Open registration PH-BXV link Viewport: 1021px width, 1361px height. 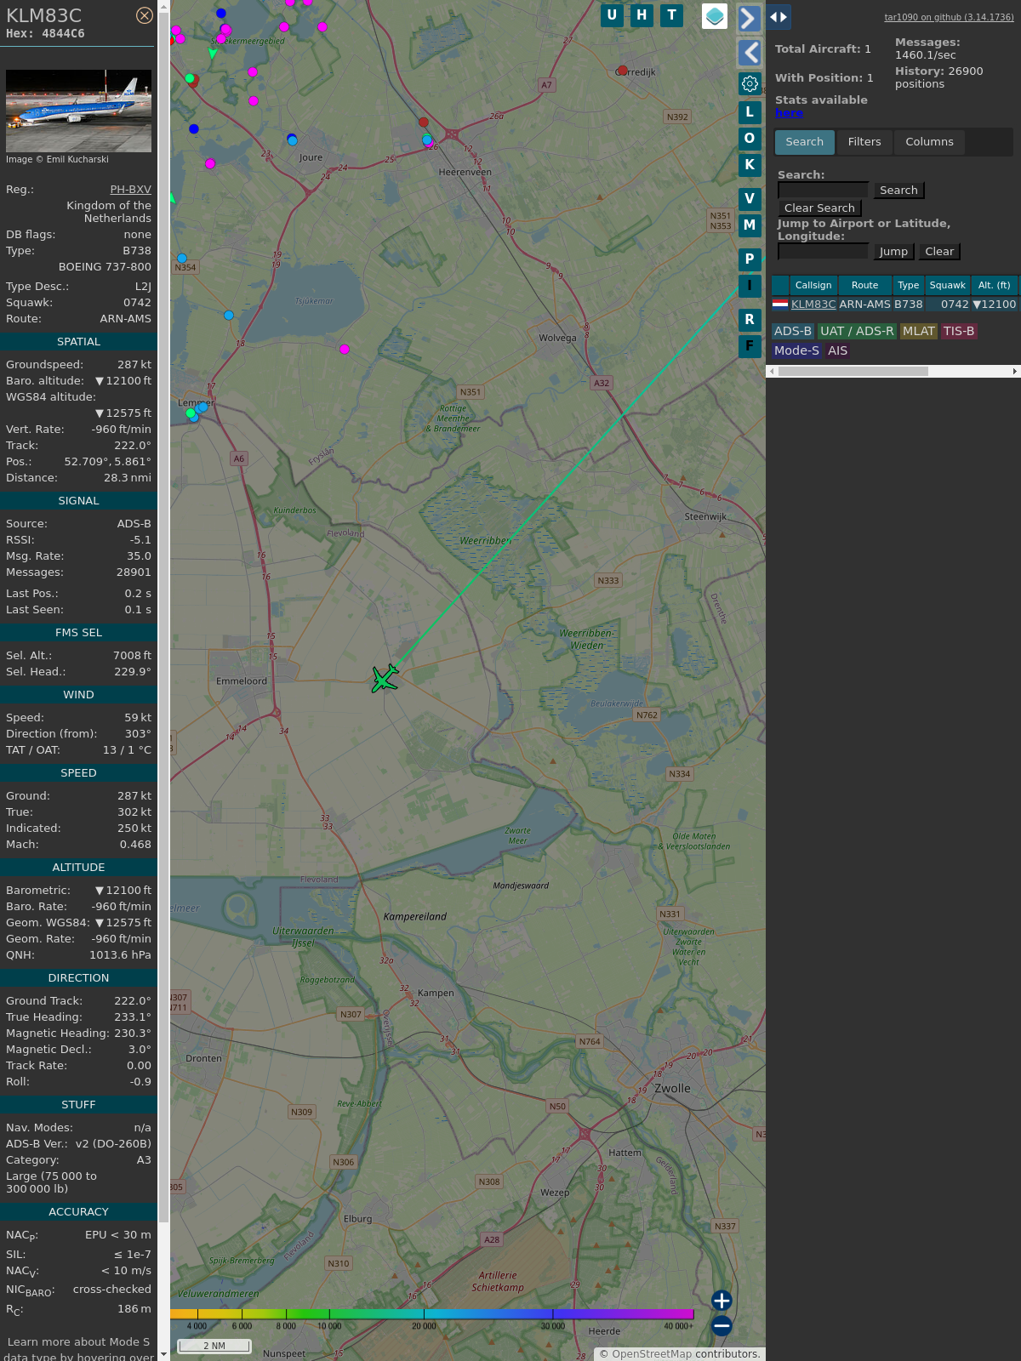[130, 190]
